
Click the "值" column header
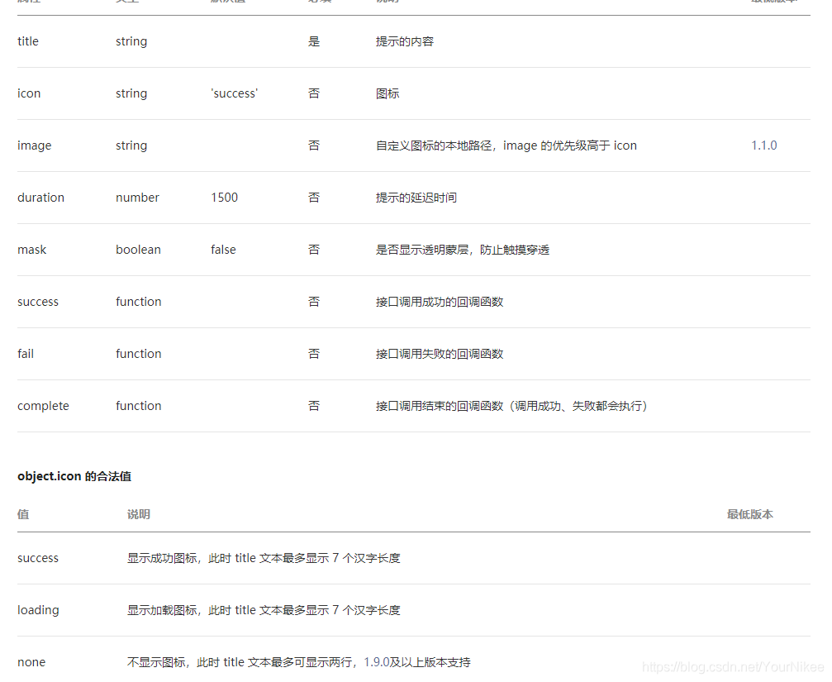tap(23, 514)
